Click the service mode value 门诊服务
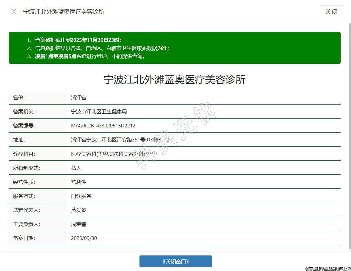This screenshot has width=351, height=271. tap(81, 196)
